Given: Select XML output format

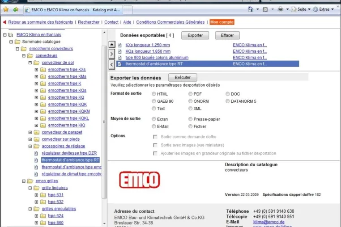Looking at the screenshot, I should (x=190, y=109).
